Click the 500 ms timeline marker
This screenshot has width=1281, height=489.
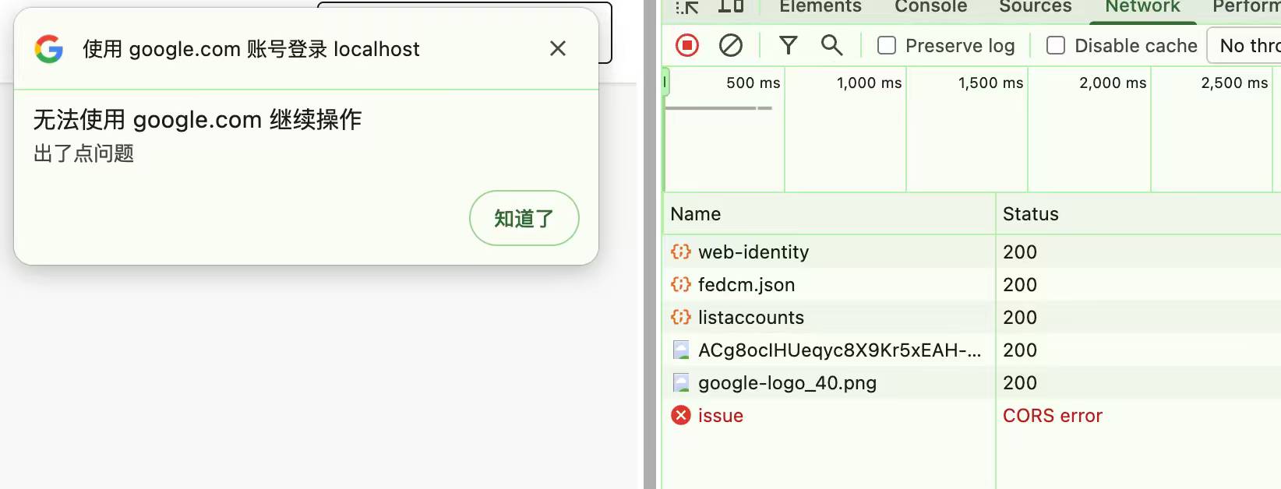tap(753, 83)
